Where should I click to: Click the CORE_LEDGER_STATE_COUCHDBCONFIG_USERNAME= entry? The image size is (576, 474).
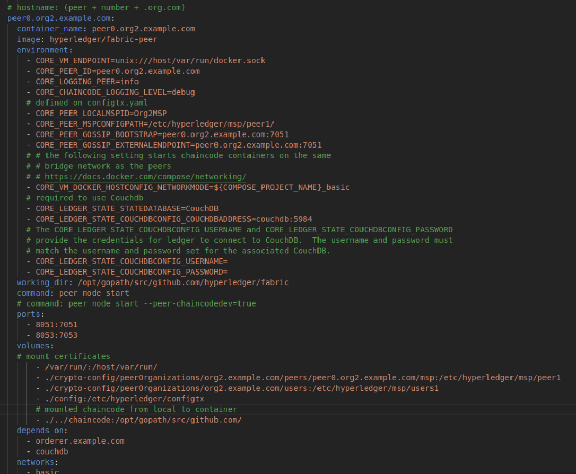point(132,261)
